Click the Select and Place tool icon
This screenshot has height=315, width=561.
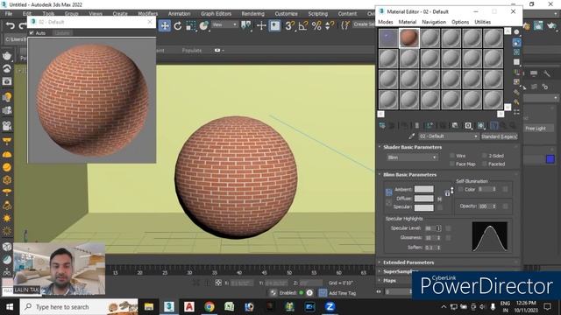tap(204, 25)
